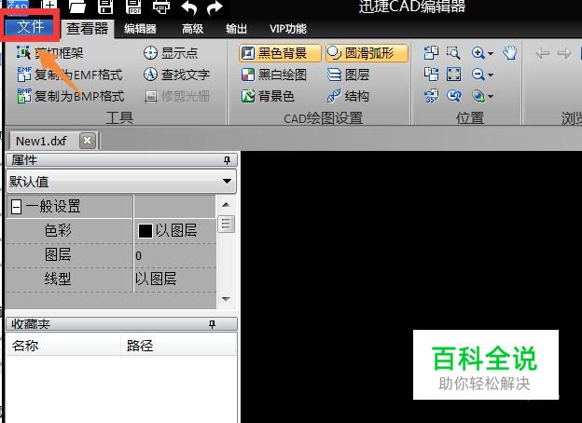Rotate the view with the 35° icon
Screen dimensions: 582x423
coord(431,96)
